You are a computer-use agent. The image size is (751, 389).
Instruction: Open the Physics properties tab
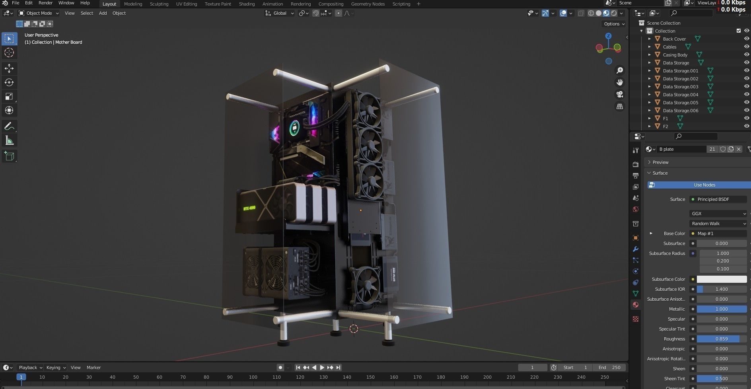coord(636,271)
